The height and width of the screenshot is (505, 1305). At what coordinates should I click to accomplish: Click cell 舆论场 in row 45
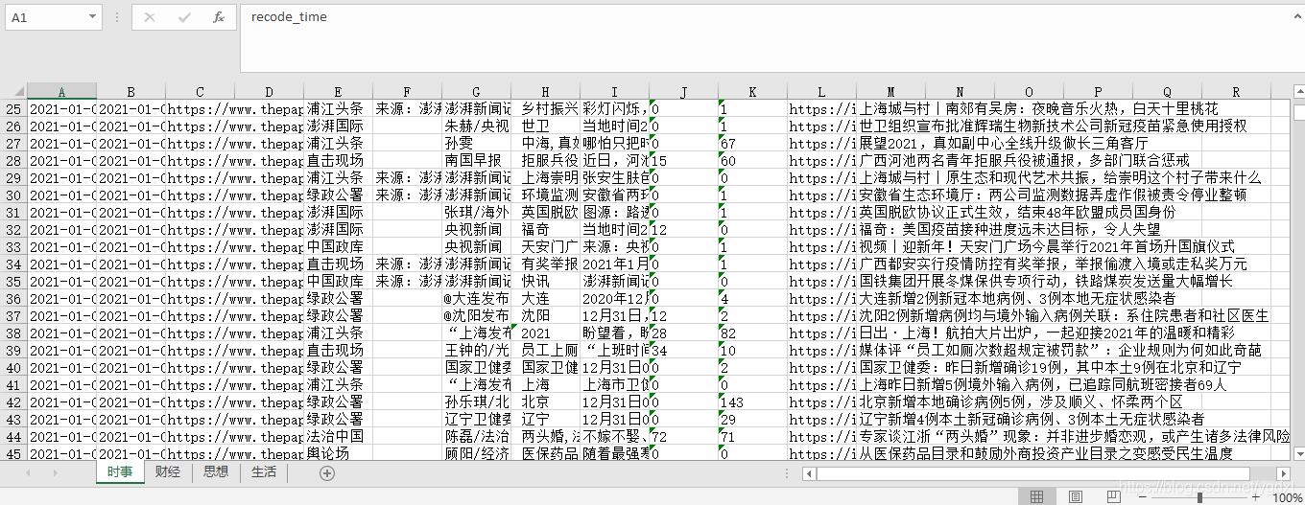click(339, 453)
